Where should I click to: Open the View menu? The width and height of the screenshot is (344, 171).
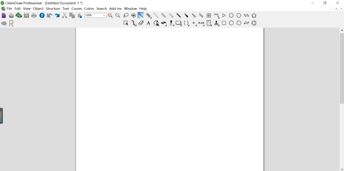click(27, 9)
